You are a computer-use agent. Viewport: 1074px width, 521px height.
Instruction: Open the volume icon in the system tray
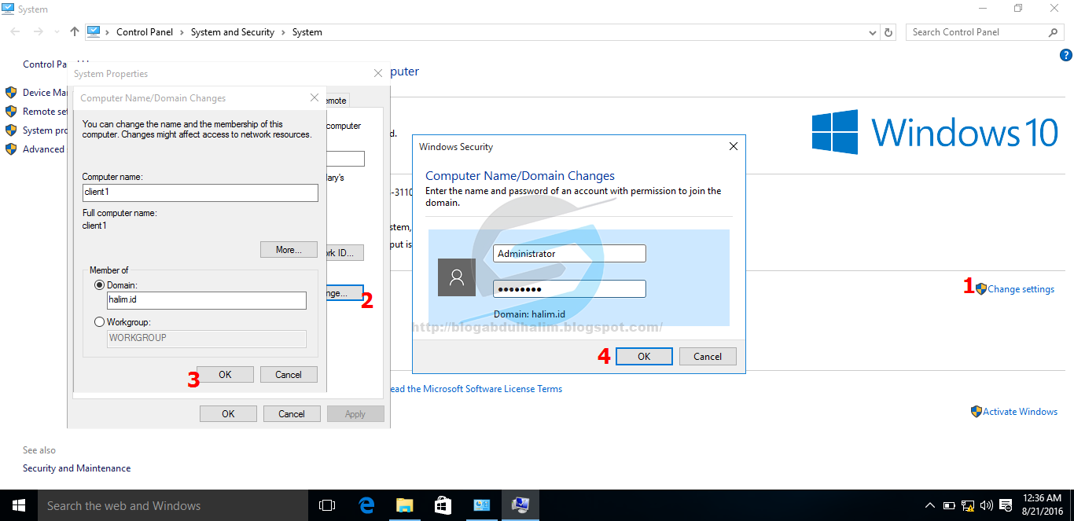coord(986,505)
